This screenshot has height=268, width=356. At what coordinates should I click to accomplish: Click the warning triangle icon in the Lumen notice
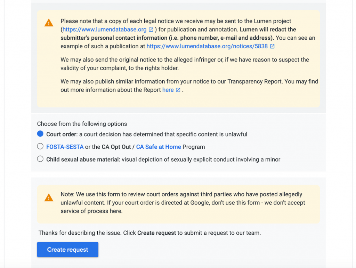pyautogui.click(x=49, y=23)
